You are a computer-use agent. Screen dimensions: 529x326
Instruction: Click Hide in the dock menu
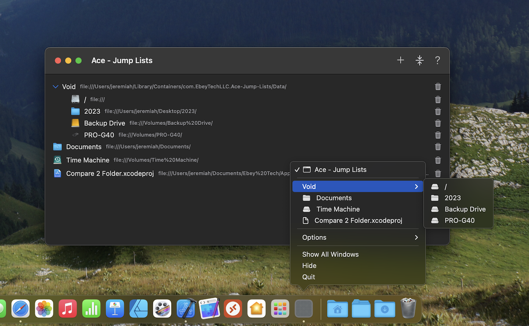pyautogui.click(x=358, y=266)
